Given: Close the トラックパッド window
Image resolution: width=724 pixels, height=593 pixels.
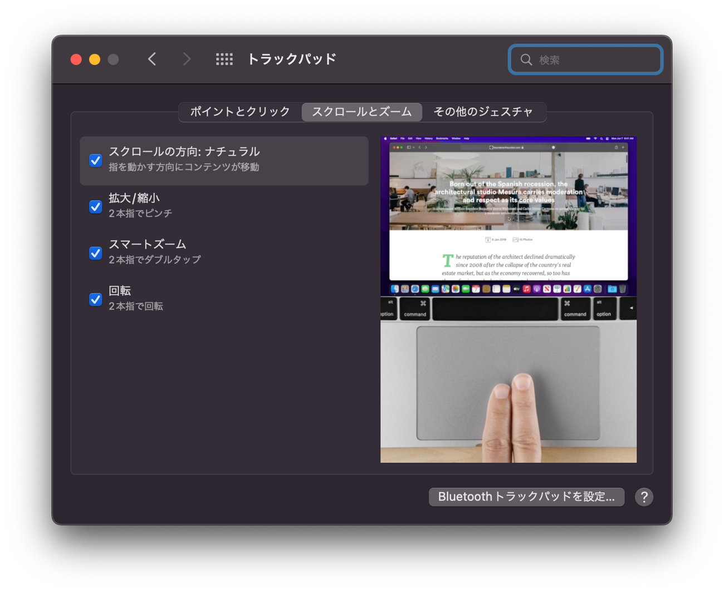Looking at the screenshot, I should 76,60.
